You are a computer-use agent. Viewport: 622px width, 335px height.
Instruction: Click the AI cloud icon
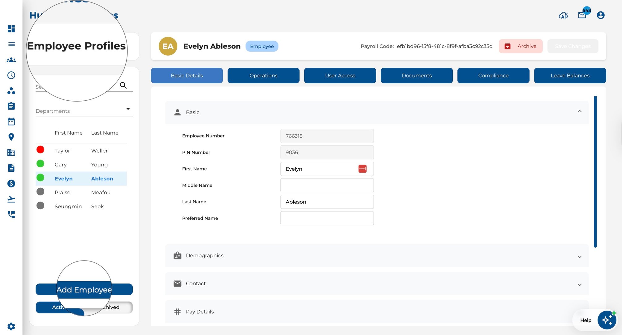[563, 15]
